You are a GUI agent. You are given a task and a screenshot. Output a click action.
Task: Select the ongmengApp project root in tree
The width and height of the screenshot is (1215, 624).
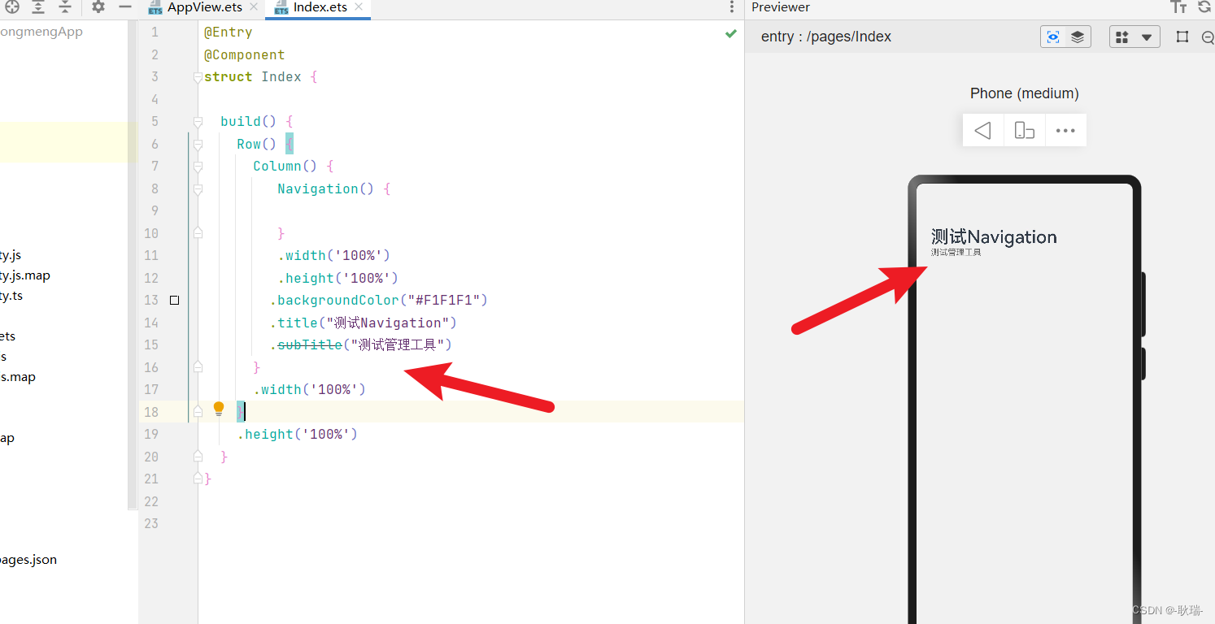point(41,32)
